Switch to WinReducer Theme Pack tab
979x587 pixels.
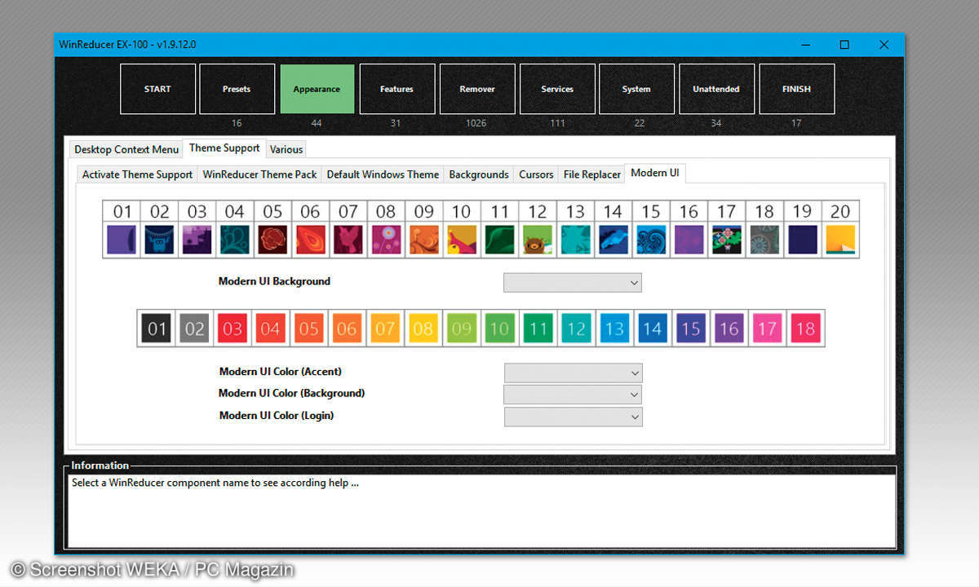[x=259, y=174]
